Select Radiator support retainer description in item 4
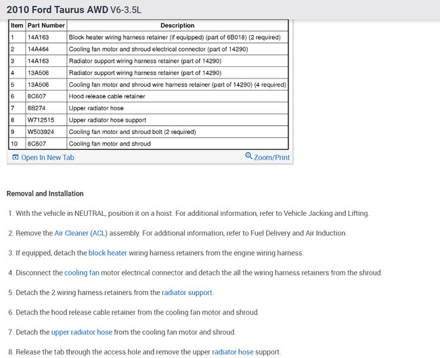440x358 pixels. 145,73
